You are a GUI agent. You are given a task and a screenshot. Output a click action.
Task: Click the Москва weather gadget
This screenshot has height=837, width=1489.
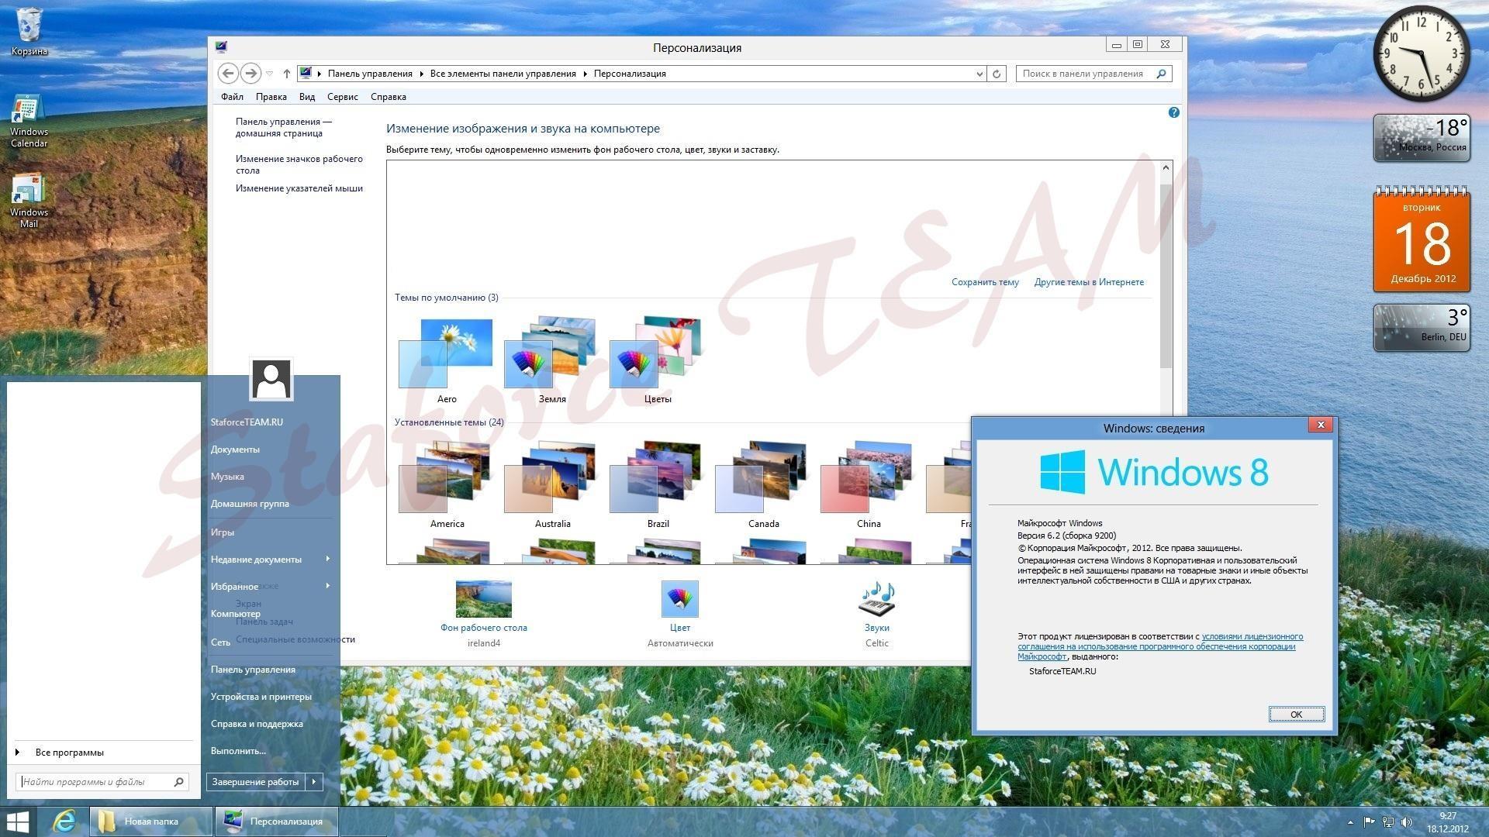[1422, 138]
